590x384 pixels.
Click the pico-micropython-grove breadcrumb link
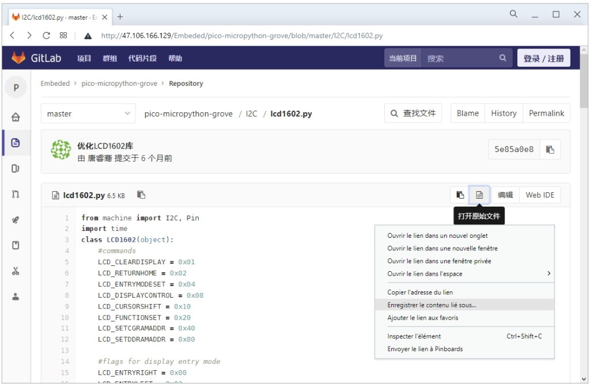(119, 83)
